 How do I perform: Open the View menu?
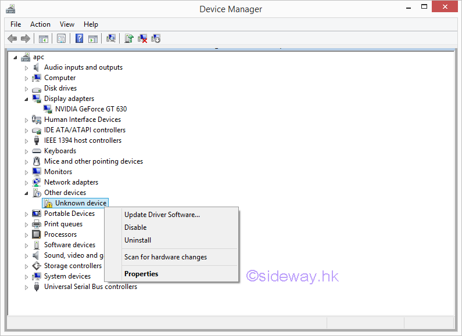pos(67,24)
